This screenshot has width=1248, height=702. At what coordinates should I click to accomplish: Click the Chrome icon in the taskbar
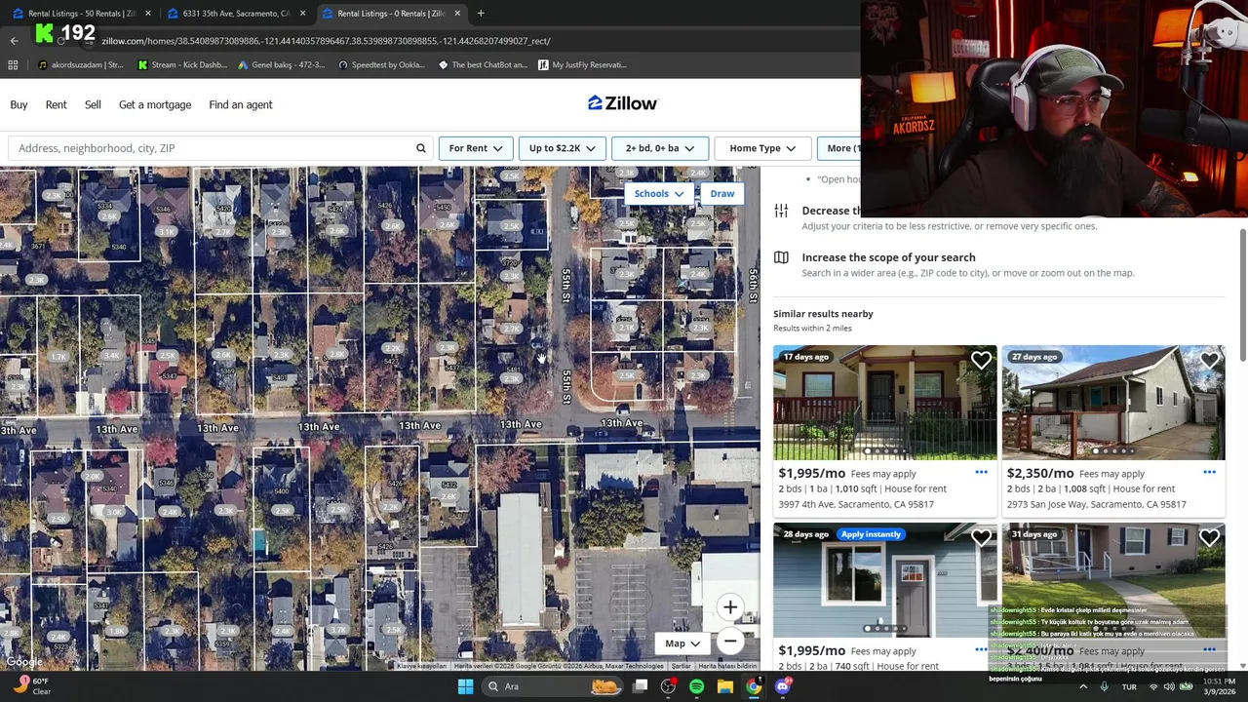754,686
